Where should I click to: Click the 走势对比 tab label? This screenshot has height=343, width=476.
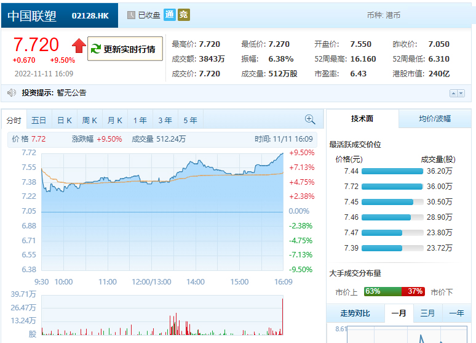[355, 313]
